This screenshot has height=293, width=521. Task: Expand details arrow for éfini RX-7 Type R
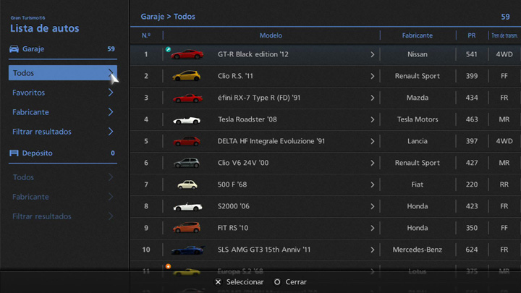tap(373, 98)
